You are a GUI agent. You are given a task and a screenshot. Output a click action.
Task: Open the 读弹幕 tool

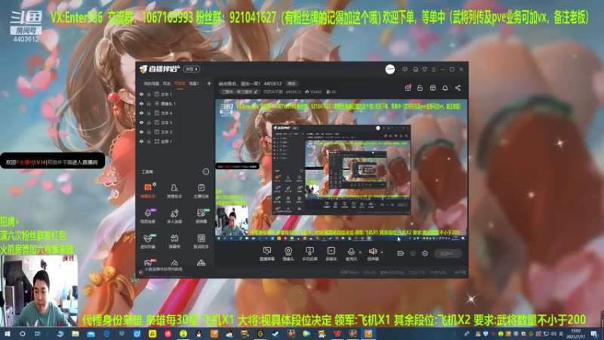point(201,216)
